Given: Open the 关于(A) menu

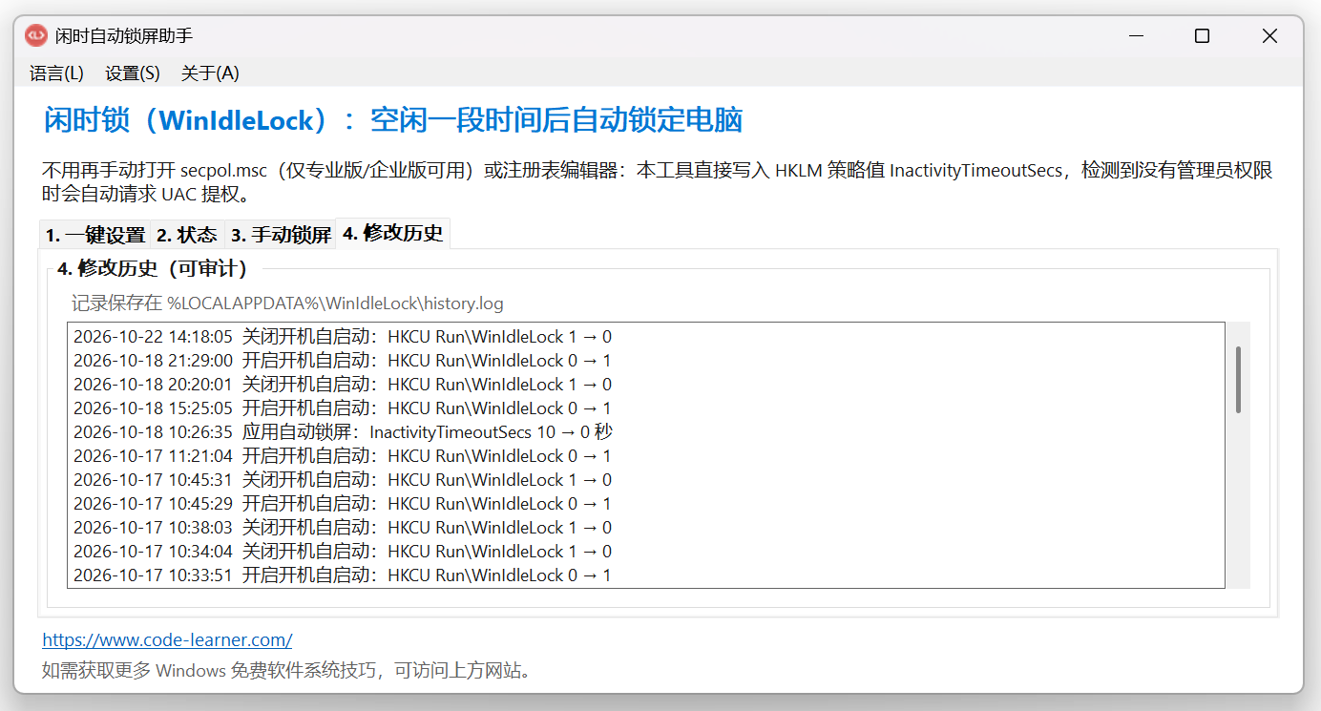Looking at the screenshot, I should (x=210, y=73).
